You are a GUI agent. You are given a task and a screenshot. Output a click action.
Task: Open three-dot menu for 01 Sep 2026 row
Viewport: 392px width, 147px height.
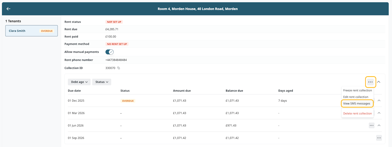379,138
